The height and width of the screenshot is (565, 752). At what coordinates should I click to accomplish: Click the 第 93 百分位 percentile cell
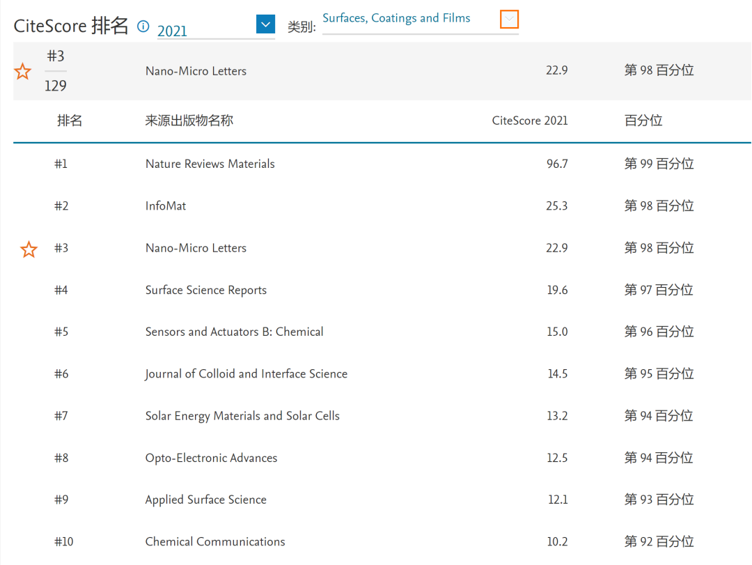pos(659,500)
